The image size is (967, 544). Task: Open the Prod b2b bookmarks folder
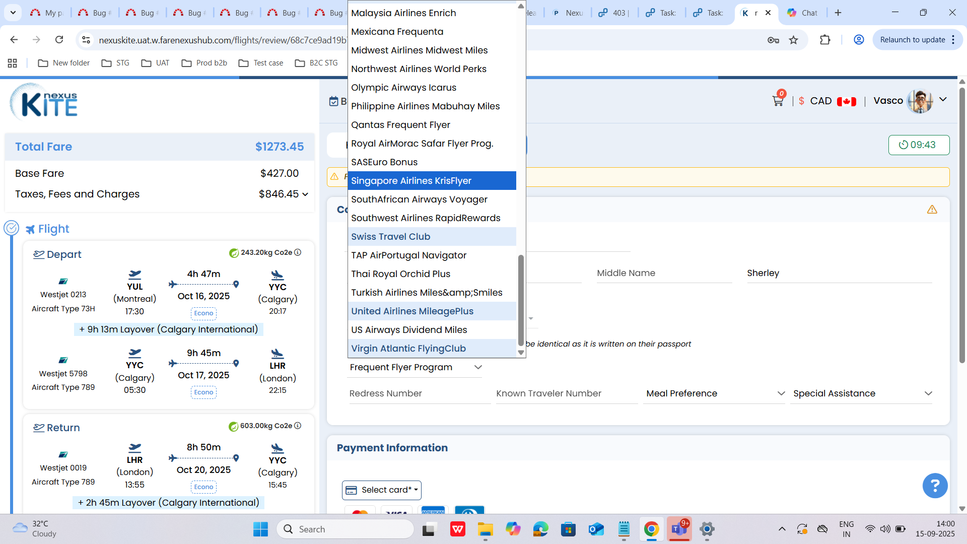(x=204, y=63)
